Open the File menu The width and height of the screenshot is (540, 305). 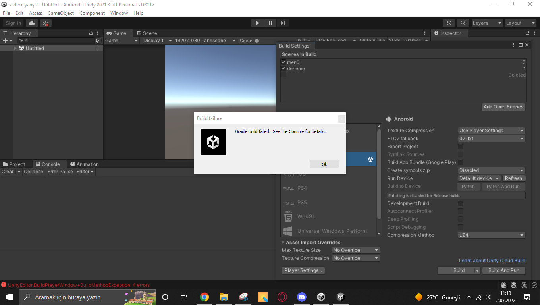(x=6, y=13)
